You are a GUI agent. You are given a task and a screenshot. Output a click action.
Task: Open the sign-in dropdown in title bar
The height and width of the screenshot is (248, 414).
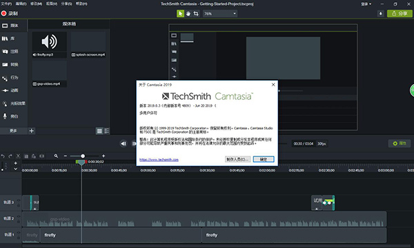(366, 4)
